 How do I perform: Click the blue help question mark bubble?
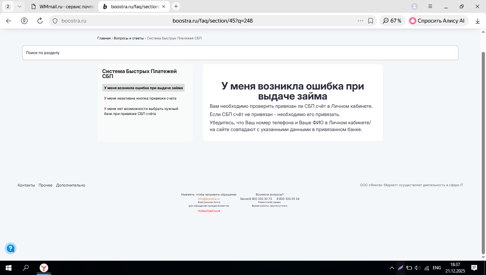pos(10,248)
